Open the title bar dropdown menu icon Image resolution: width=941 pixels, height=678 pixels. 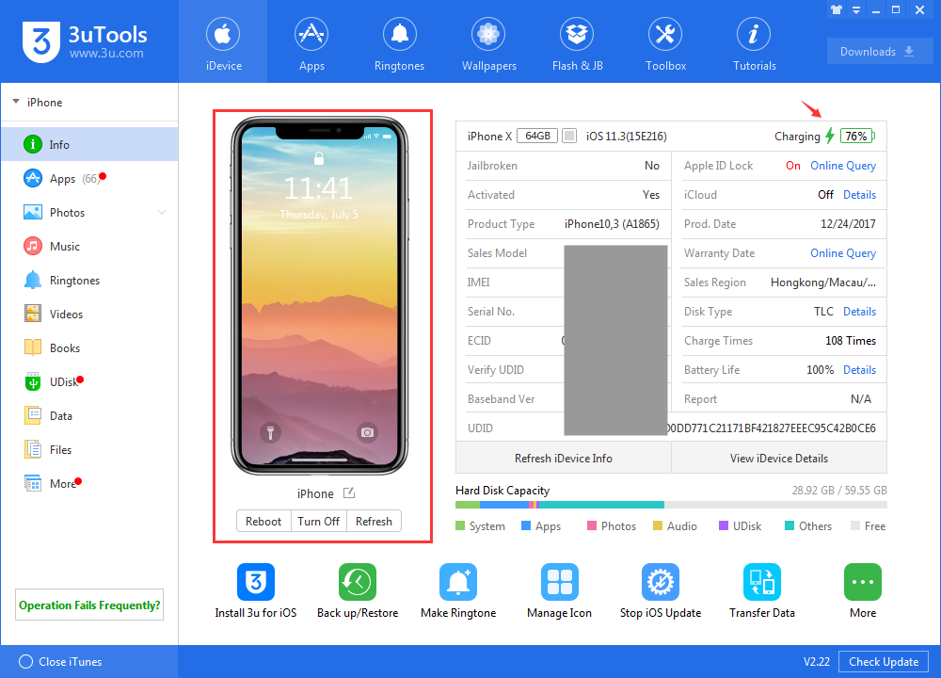pyautogui.click(x=856, y=9)
